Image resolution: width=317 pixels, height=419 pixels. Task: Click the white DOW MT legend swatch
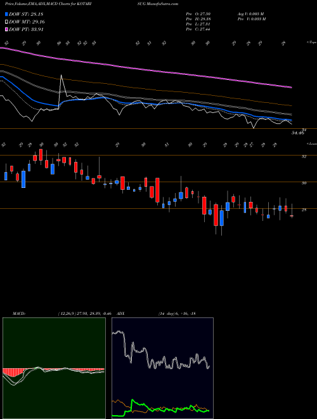[6, 22]
